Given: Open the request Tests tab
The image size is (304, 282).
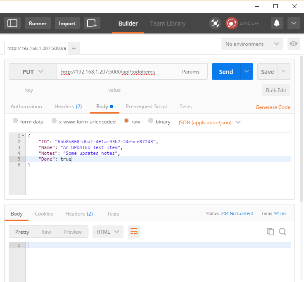Looking at the screenshot, I should click(185, 107).
